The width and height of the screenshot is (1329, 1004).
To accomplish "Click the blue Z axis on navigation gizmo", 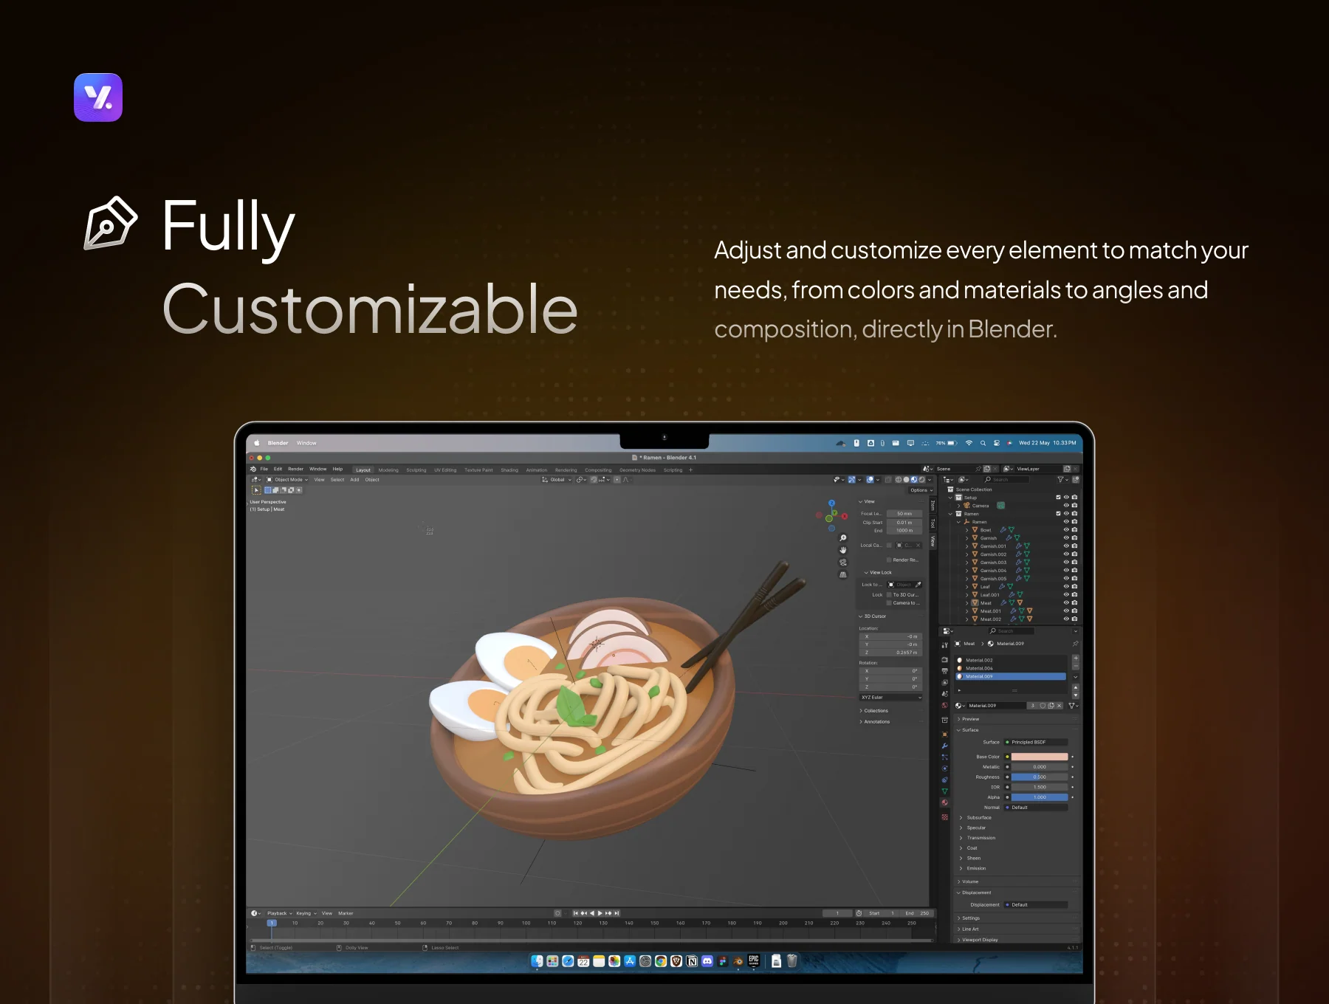I will click(x=831, y=503).
